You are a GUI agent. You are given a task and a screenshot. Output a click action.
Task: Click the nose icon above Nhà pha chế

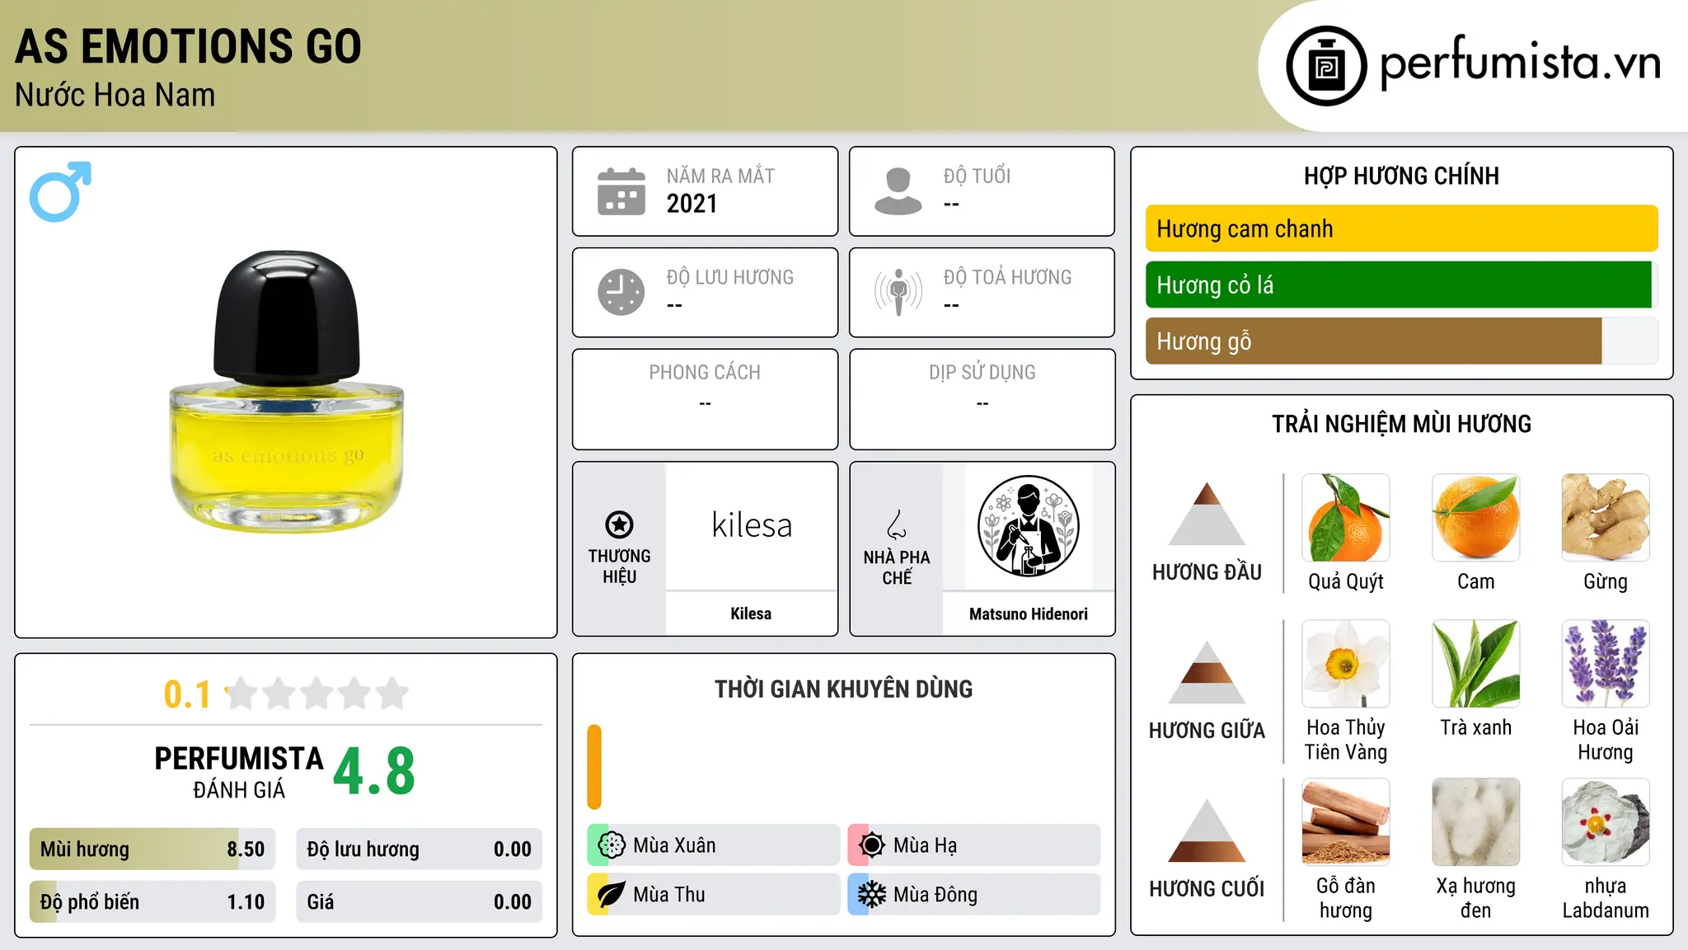[x=897, y=524]
